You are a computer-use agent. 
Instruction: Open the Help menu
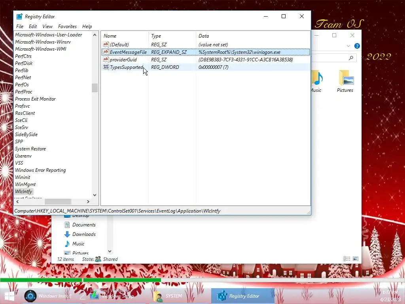pyautogui.click(x=87, y=27)
